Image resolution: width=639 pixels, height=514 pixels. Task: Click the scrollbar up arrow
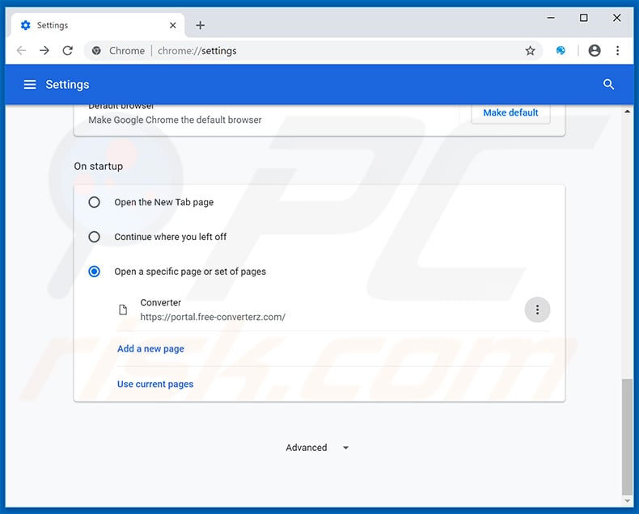(x=627, y=112)
